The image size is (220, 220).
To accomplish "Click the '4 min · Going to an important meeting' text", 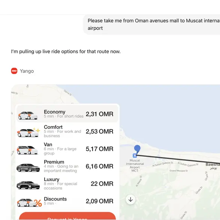I will tap(61, 168).
